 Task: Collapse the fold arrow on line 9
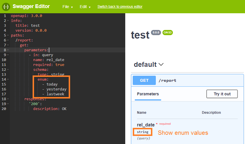point(8,55)
